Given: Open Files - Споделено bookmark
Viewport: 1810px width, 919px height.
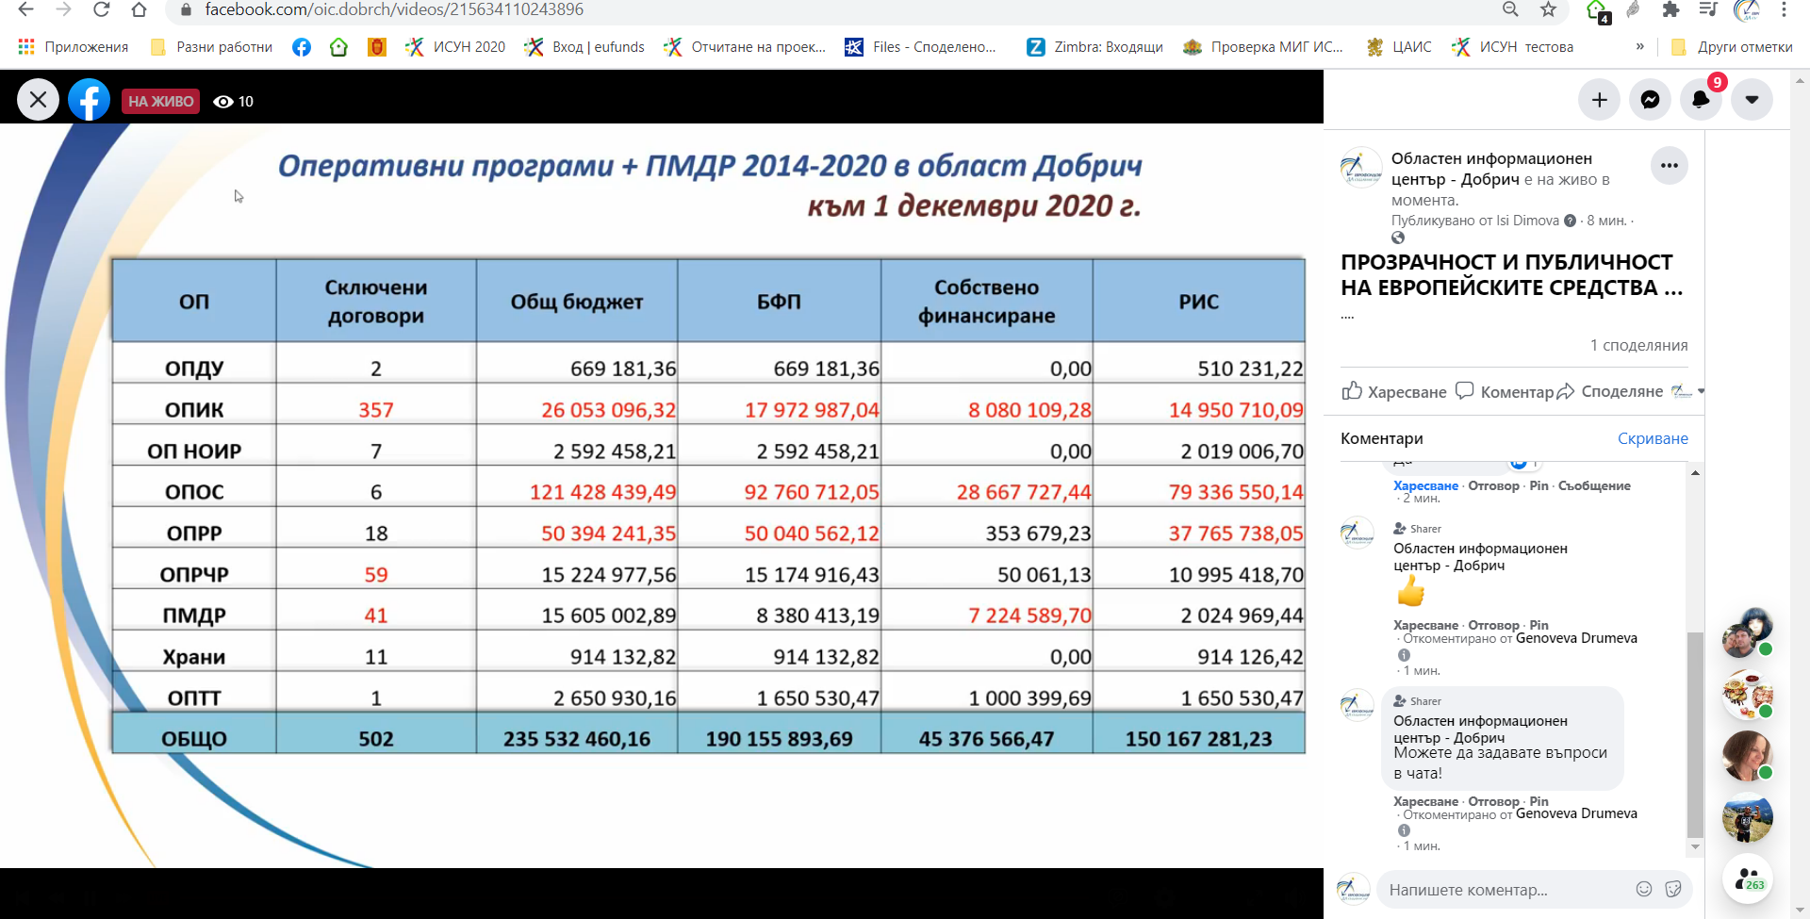Looking at the screenshot, I should pos(921,47).
